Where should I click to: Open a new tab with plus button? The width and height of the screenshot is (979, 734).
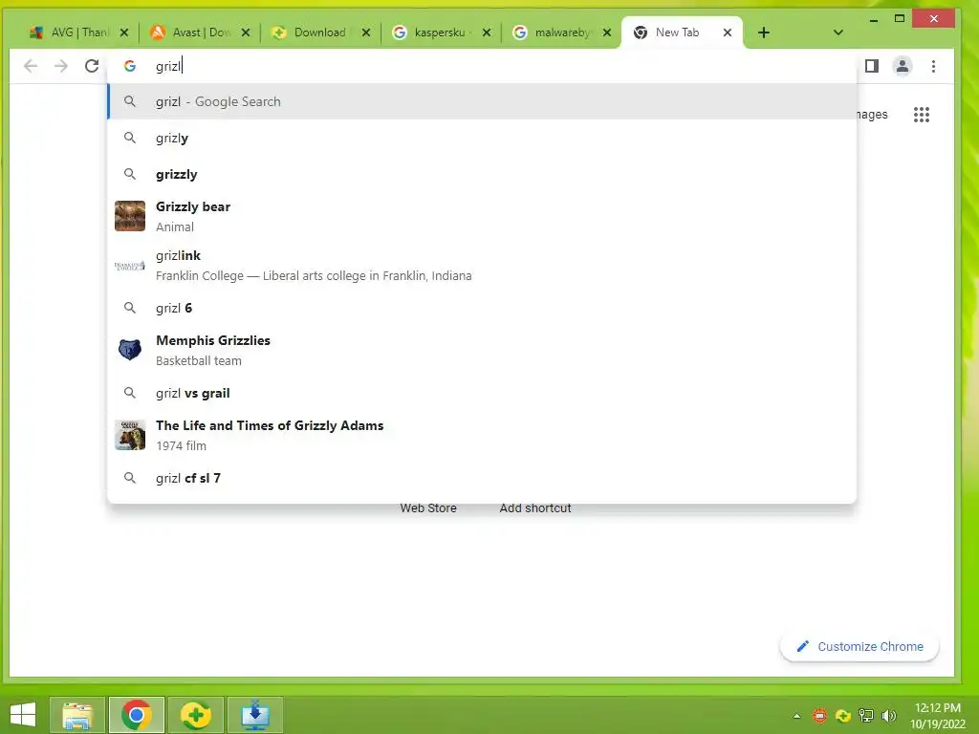(x=764, y=32)
